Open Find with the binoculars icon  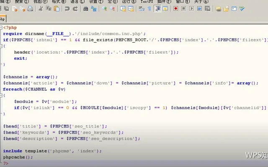tap(85, 8)
